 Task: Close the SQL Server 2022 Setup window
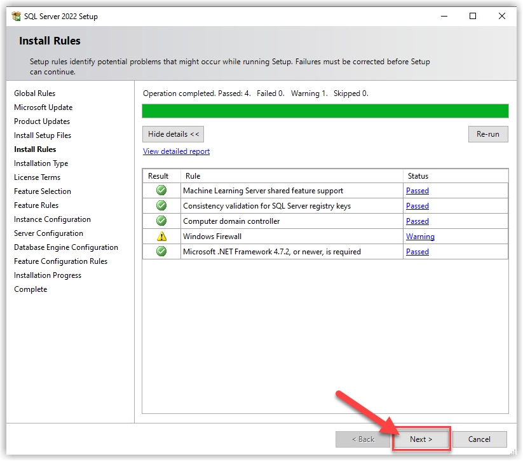point(501,16)
